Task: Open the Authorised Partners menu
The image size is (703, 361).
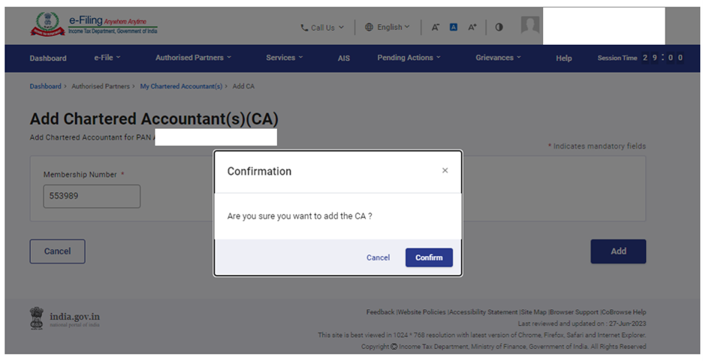Action: 193,58
